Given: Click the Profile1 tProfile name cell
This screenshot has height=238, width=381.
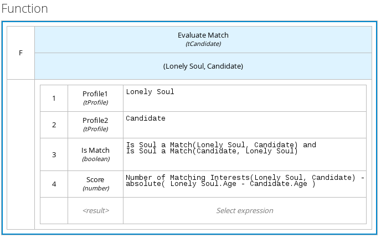Looking at the screenshot, I should tap(95, 98).
